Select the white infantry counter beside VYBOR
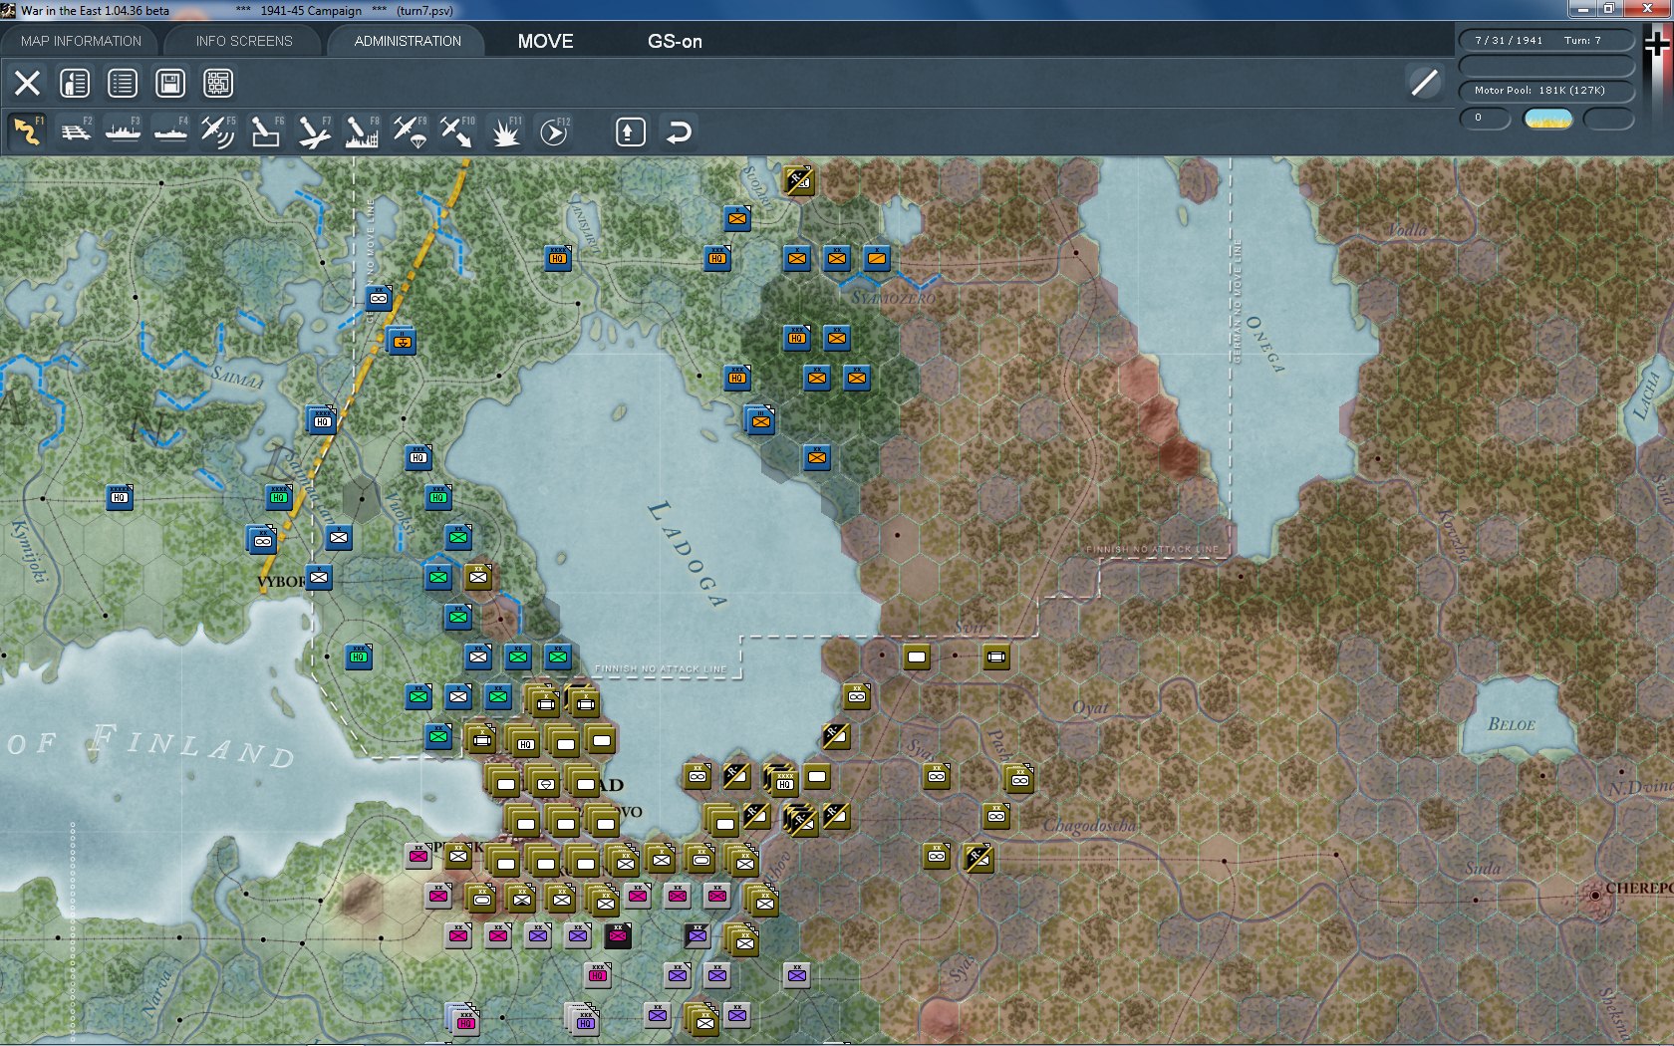This screenshot has height=1046, width=1674. pos(319,577)
